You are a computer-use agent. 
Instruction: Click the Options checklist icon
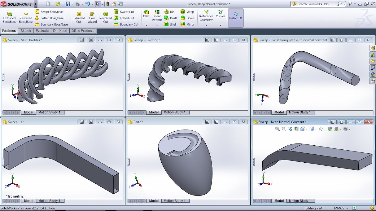120,4
